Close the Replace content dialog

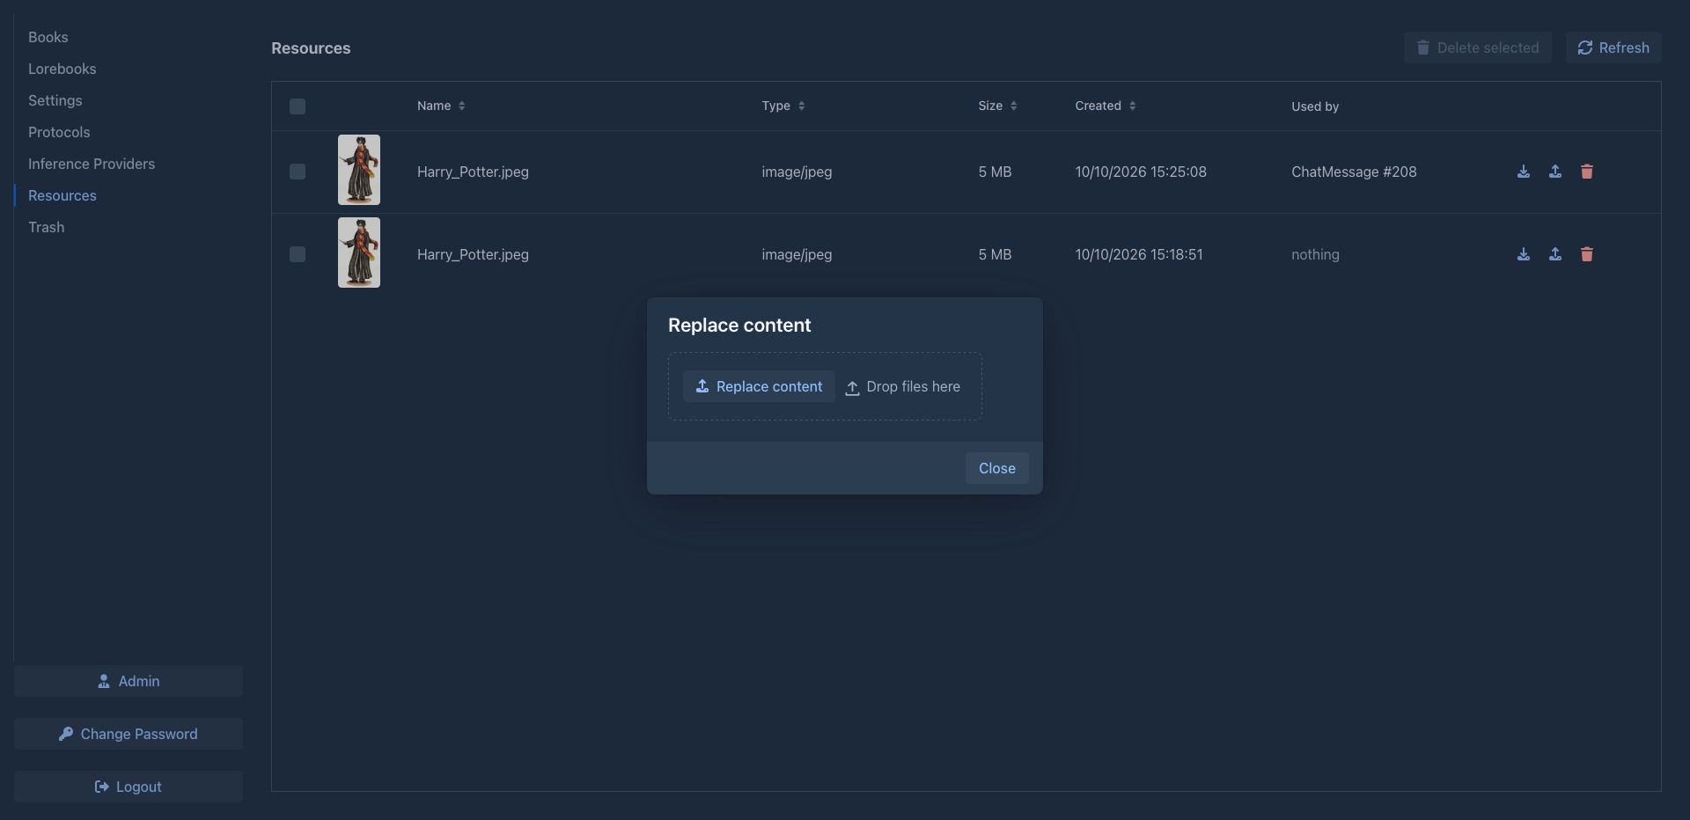point(997,468)
